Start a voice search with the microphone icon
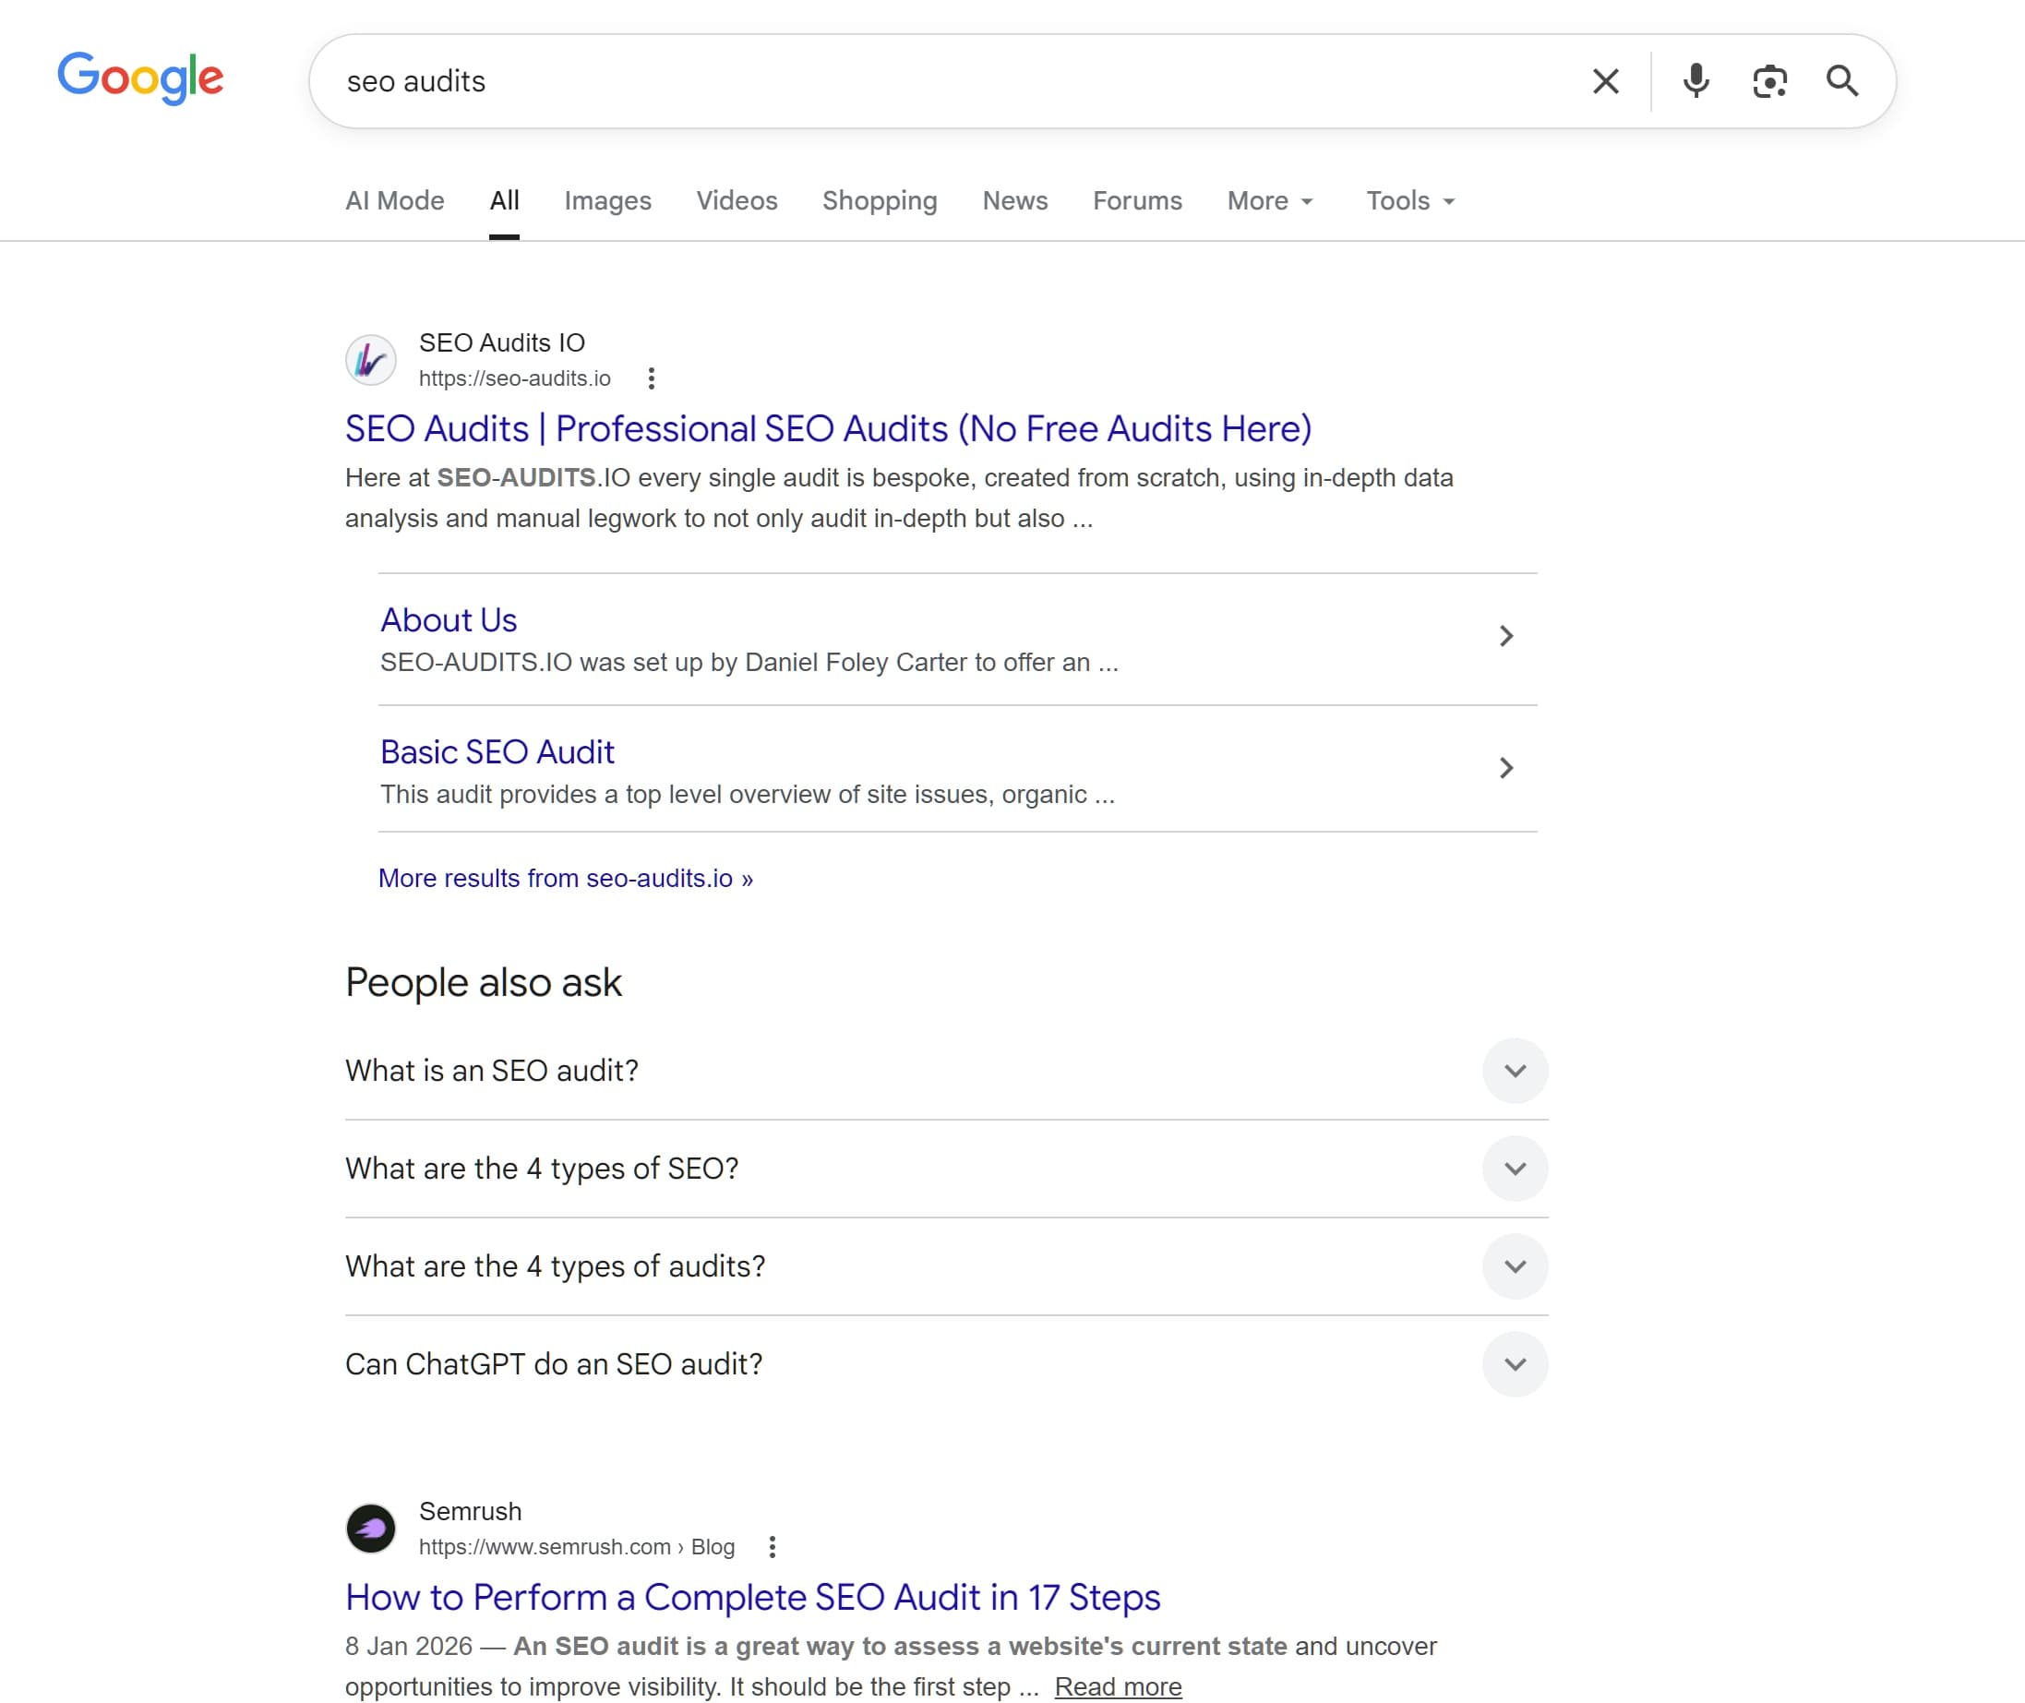The image size is (2025, 1703). click(1695, 81)
